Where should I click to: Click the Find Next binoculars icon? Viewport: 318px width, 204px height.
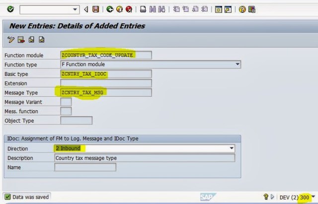(161, 9)
